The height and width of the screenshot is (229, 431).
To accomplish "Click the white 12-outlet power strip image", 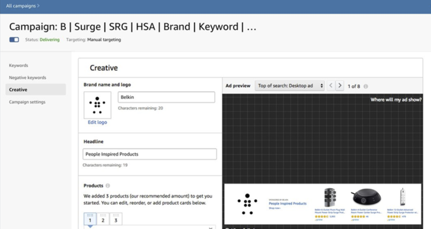I will click(x=402, y=197).
